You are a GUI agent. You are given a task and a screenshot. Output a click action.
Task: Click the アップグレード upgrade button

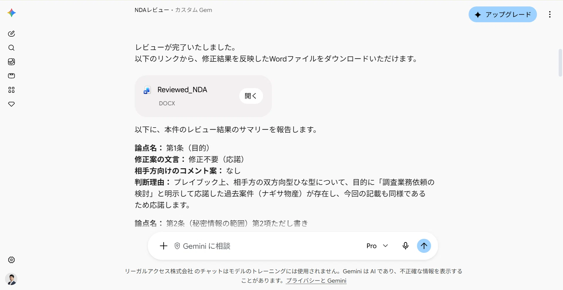point(503,14)
